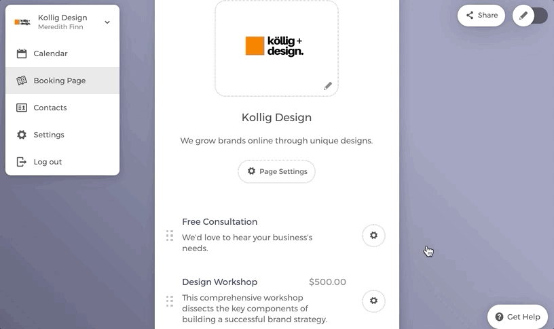Click the Contacts card icon
This screenshot has width=554, height=329.
(22, 108)
